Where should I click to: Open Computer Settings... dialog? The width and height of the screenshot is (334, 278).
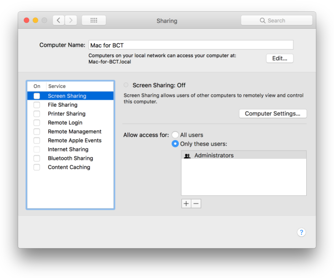click(x=273, y=114)
